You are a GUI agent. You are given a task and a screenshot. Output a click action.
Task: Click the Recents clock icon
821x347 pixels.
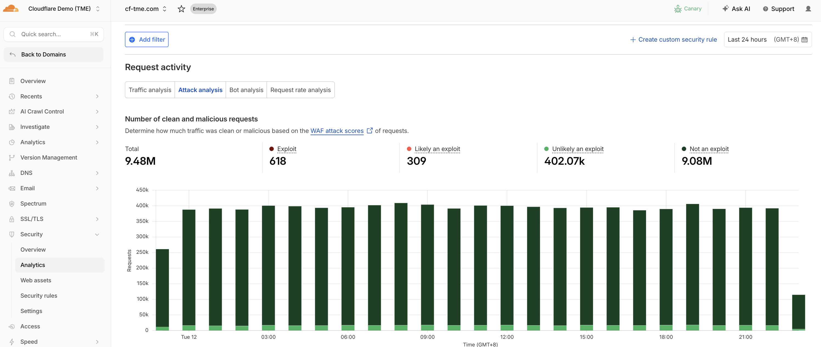(12, 96)
